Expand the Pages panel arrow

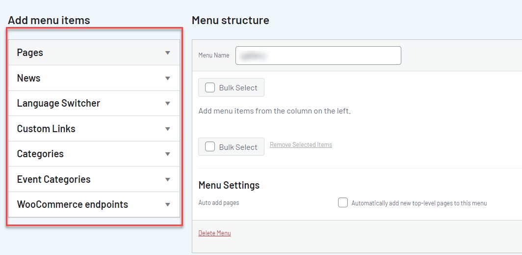(x=168, y=53)
